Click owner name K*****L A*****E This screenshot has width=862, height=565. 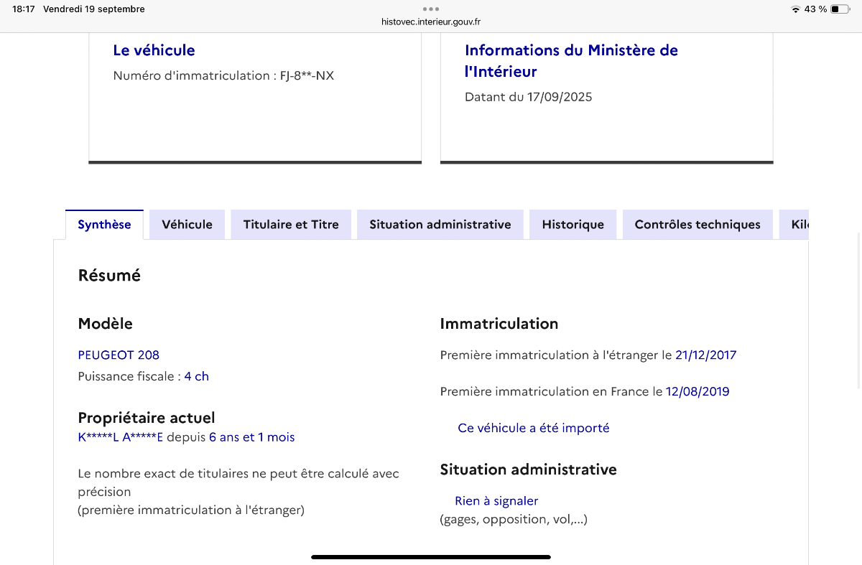tap(121, 437)
